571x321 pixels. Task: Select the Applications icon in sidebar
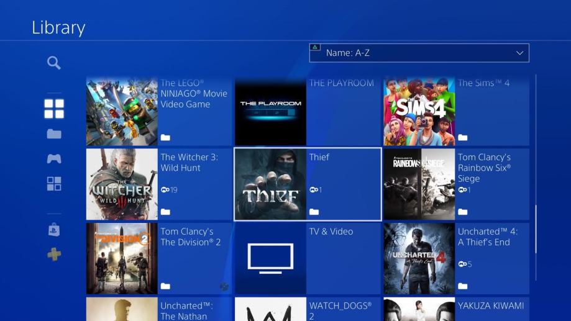coord(54,184)
